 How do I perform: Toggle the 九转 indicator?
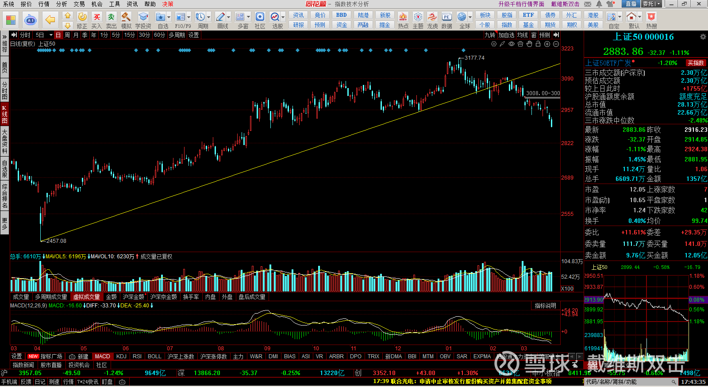[490, 35]
